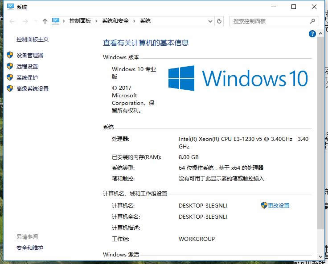The height and width of the screenshot is (264, 328).
Task: Open 设备管理器 from the sidebar
Action: pyautogui.click(x=30, y=55)
